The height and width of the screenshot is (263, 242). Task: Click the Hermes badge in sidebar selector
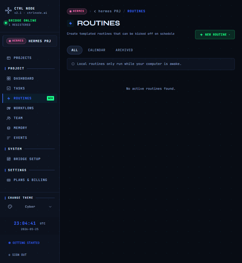[x=16, y=41]
